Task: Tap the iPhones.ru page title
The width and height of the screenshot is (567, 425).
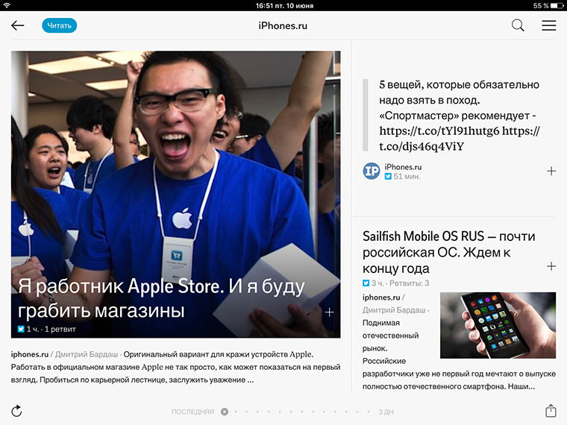Action: pos(283,25)
